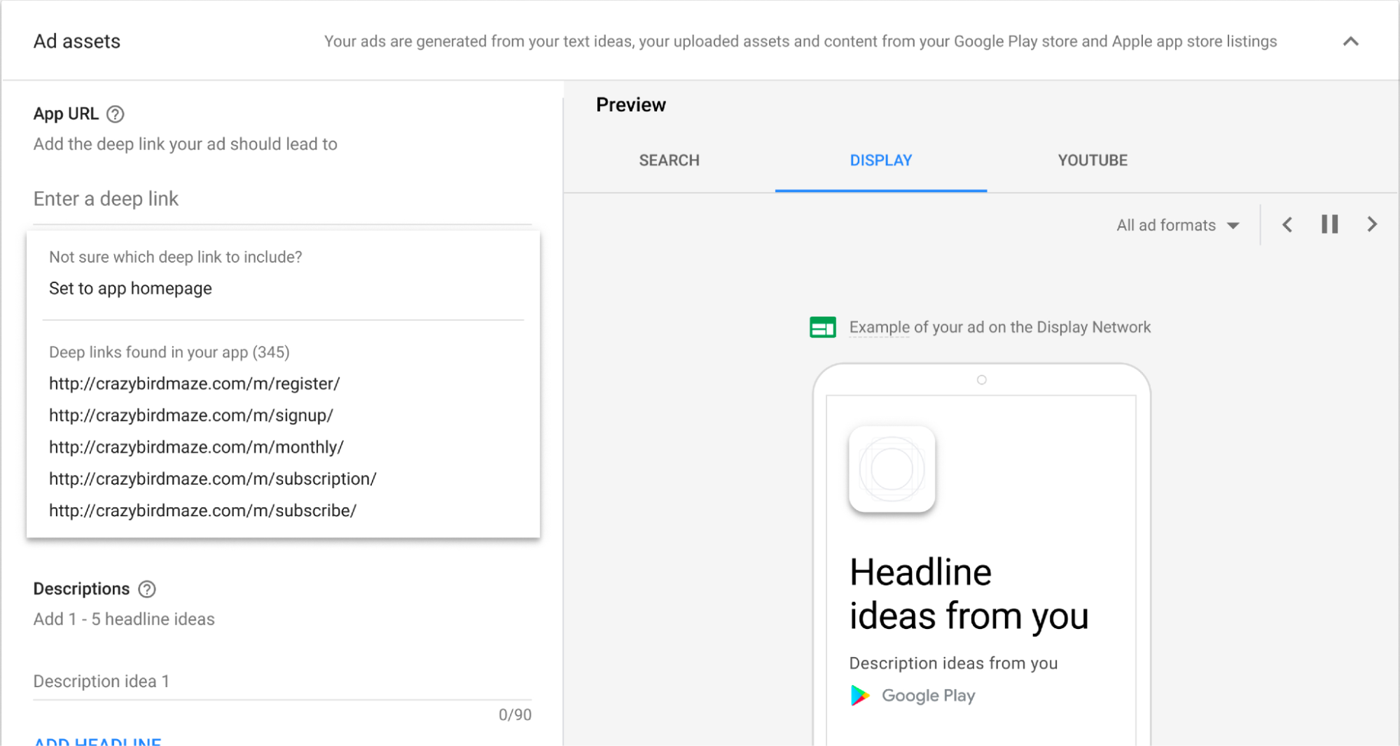Image resolution: width=1400 pixels, height=746 pixels.
Task: Open the Descriptions help tooltip icon
Action: [x=147, y=589]
